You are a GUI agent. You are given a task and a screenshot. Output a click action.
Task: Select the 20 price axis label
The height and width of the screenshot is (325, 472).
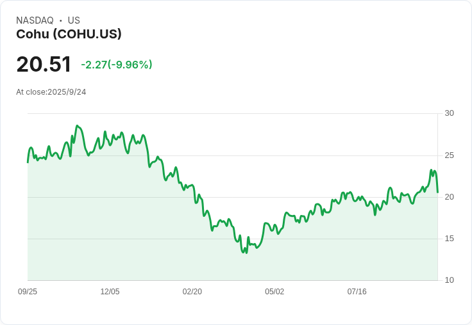[450, 197]
